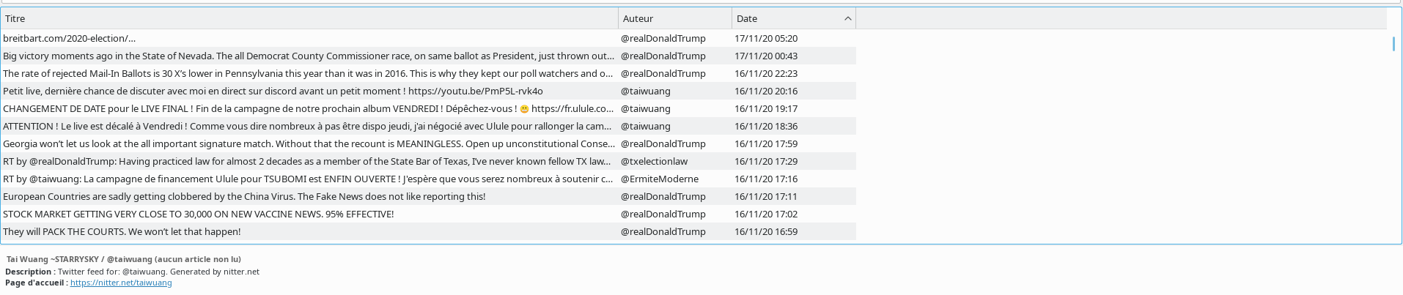Image resolution: width=1403 pixels, height=295 pixels.
Task: Click the author @txelectionlaw cell
Action: (654, 161)
